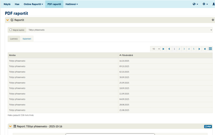Jump to the last results page

coord(205,49)
